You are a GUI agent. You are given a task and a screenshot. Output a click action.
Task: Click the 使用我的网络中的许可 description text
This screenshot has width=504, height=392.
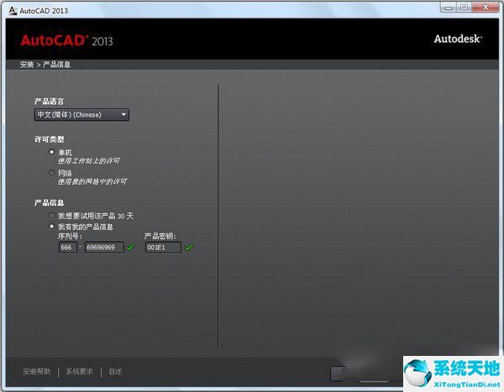click(92, 182)
